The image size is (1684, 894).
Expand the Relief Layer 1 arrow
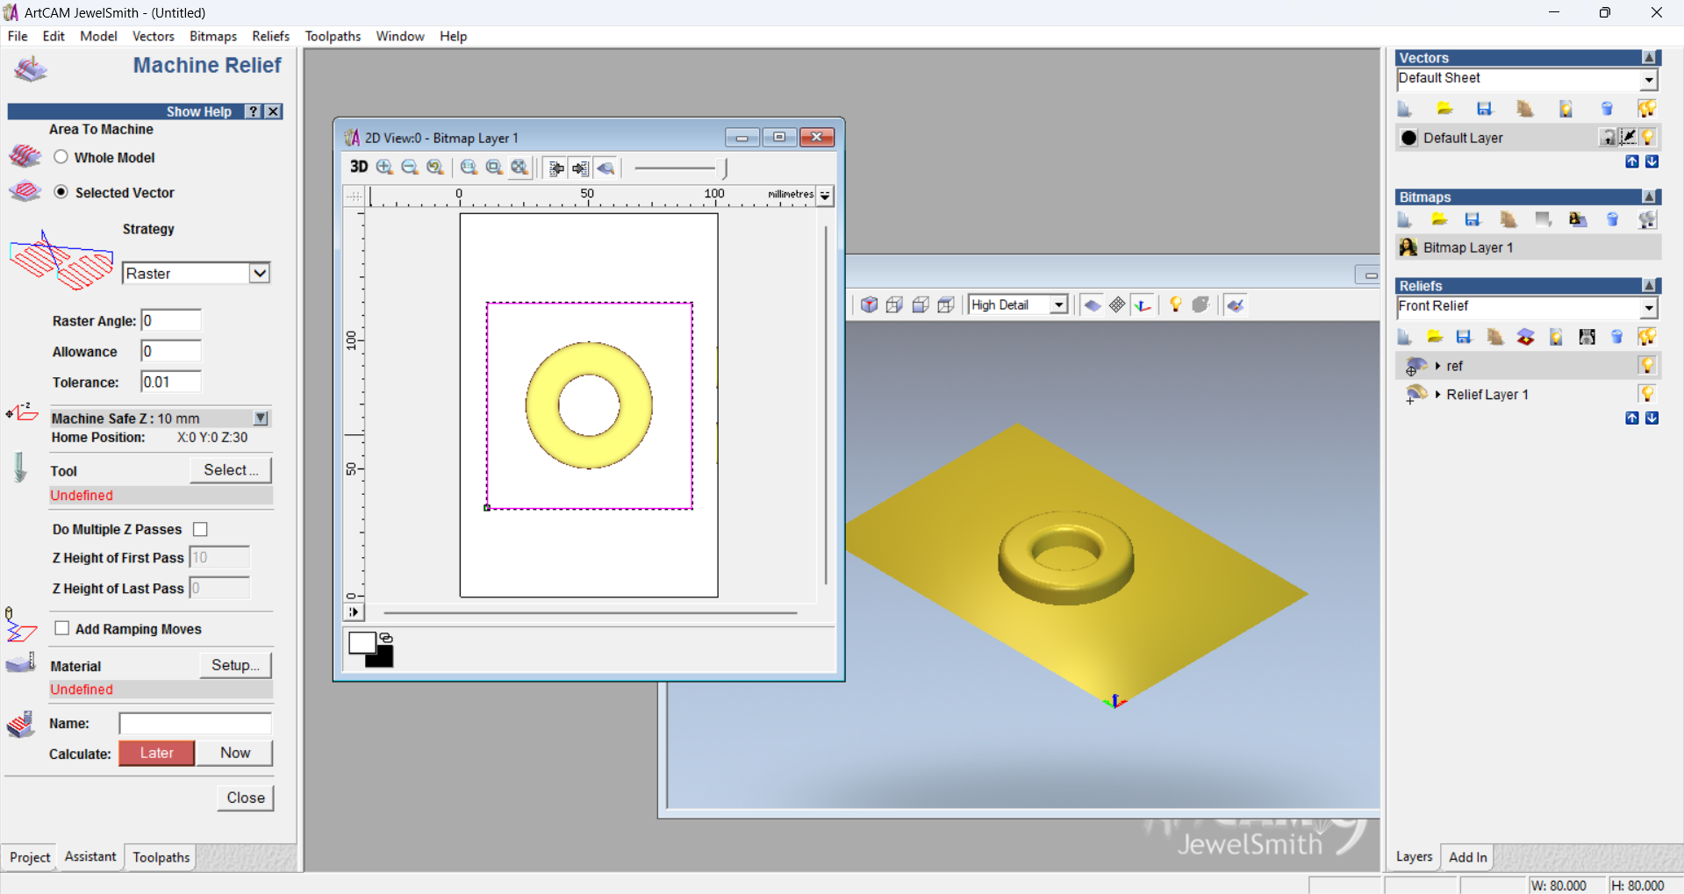tap(1437, 395)
